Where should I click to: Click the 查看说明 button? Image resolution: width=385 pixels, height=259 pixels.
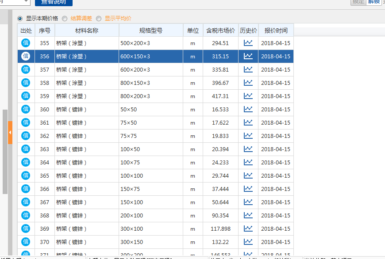(54, 3)
